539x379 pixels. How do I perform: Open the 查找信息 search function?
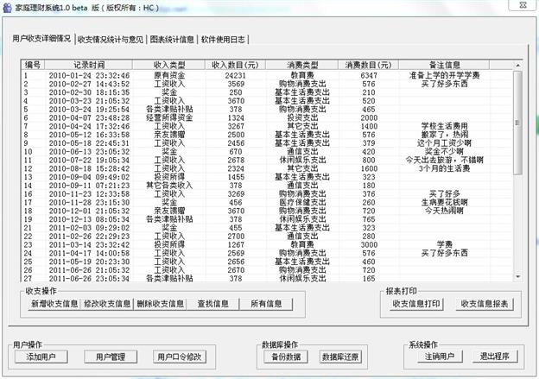click(213, 304)
